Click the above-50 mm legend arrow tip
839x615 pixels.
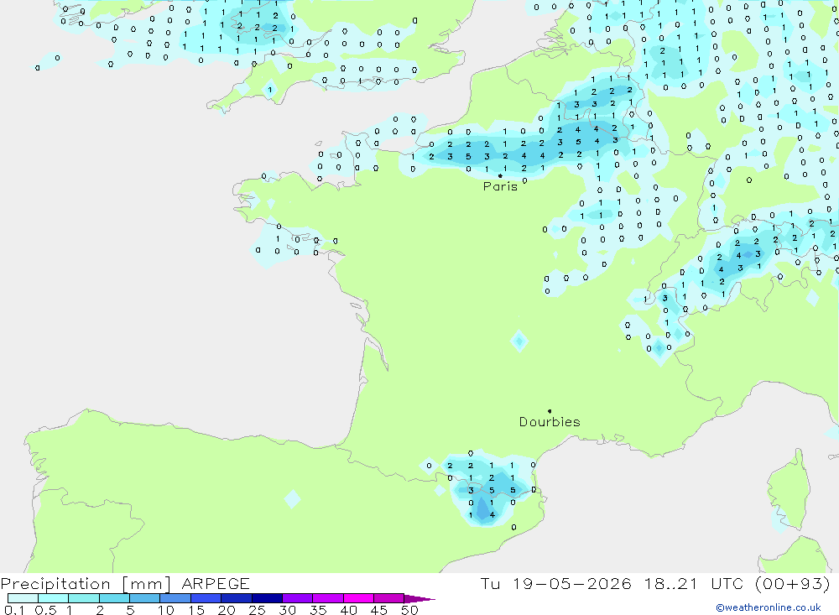tap(420, 599)
